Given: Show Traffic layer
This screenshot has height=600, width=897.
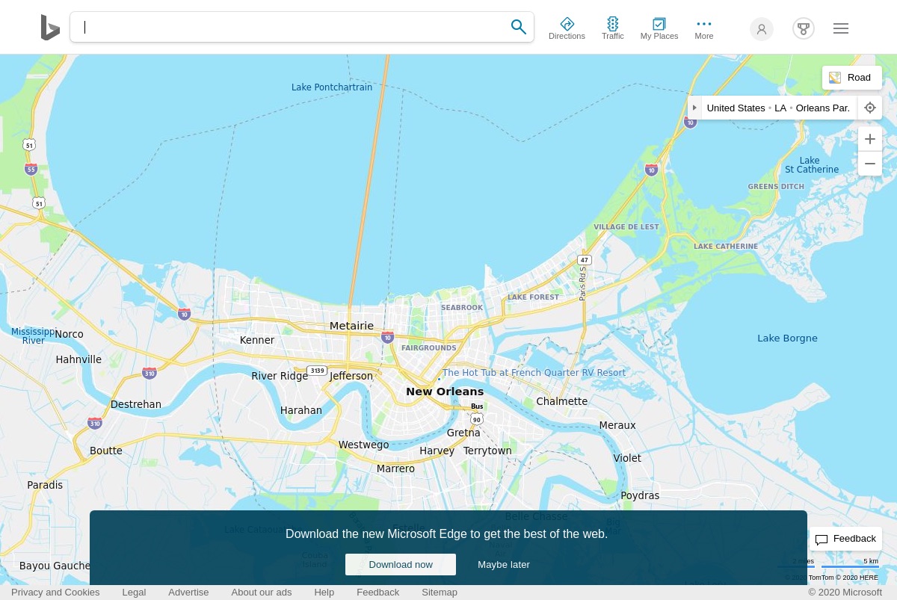Looking at the screenshot, I should (613, 28).
